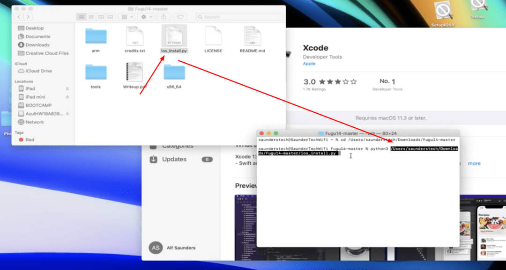Click the Updates count badge 6
506x270 pixels.
click(207, 160)
